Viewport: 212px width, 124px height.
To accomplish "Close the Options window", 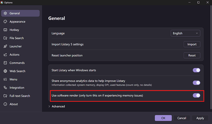I will pyautogui.click(x=207, y=2).
